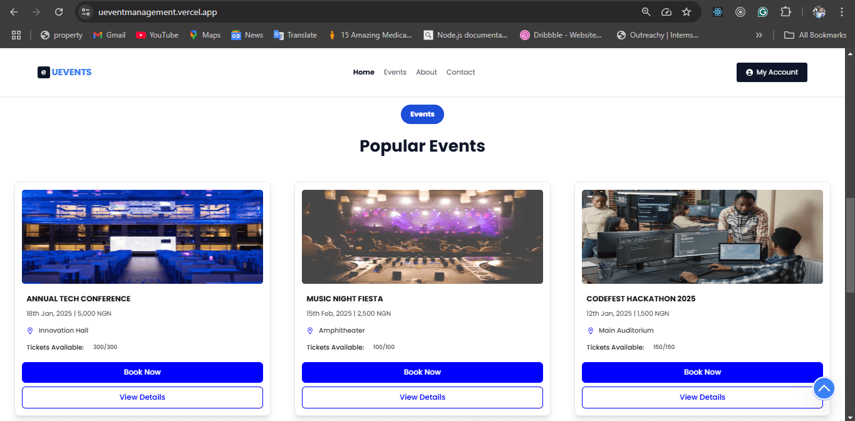Open the three-dot browser menu
This screenshot has height=421, width=855.
point(842,12)
